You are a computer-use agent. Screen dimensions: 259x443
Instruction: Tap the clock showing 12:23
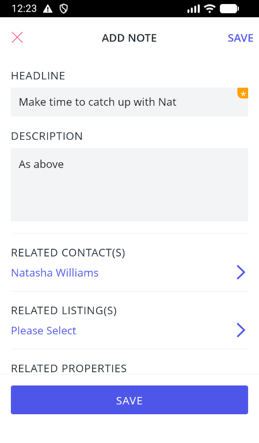coord(24,9)
